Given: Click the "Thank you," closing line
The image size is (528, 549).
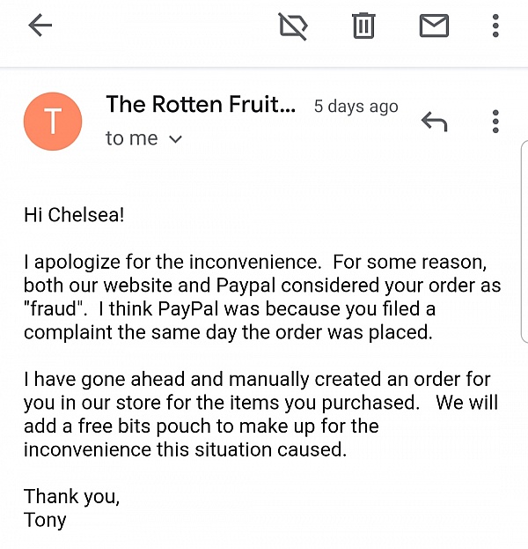Looking at the screenshot, I should 72,496.
